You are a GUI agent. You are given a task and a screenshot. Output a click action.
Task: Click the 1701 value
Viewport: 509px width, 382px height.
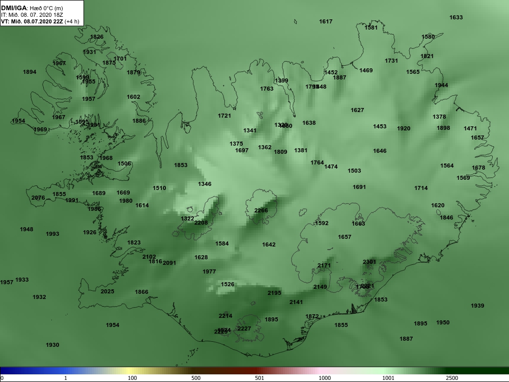(x=120, y=59)
